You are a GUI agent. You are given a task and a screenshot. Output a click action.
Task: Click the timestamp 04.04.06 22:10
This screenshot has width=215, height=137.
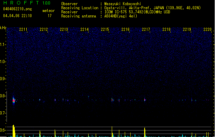[x=17, y=16]
